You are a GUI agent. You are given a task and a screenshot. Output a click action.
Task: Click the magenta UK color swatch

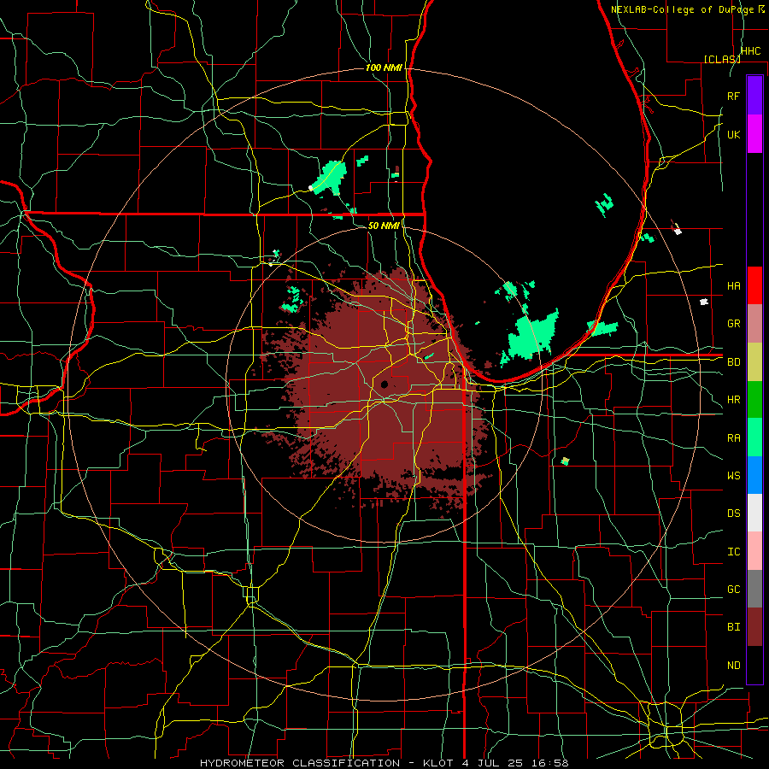(x=754, y=134)
